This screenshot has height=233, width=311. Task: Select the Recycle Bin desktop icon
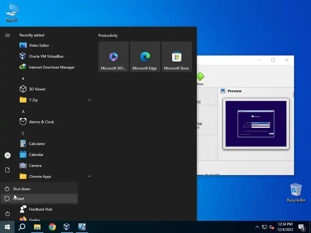click(296, 193)
